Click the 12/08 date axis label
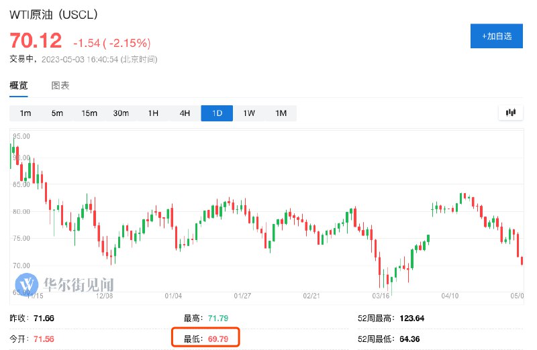 coord(104,296)
